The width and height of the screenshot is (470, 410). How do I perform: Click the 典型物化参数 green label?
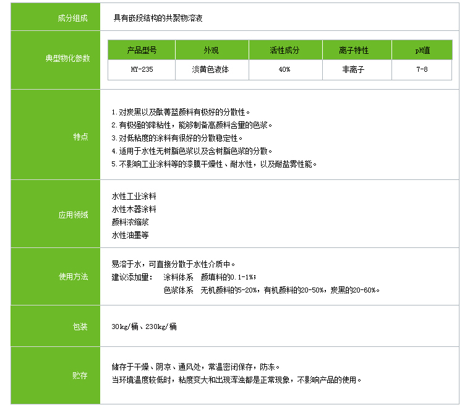point(67,58)
